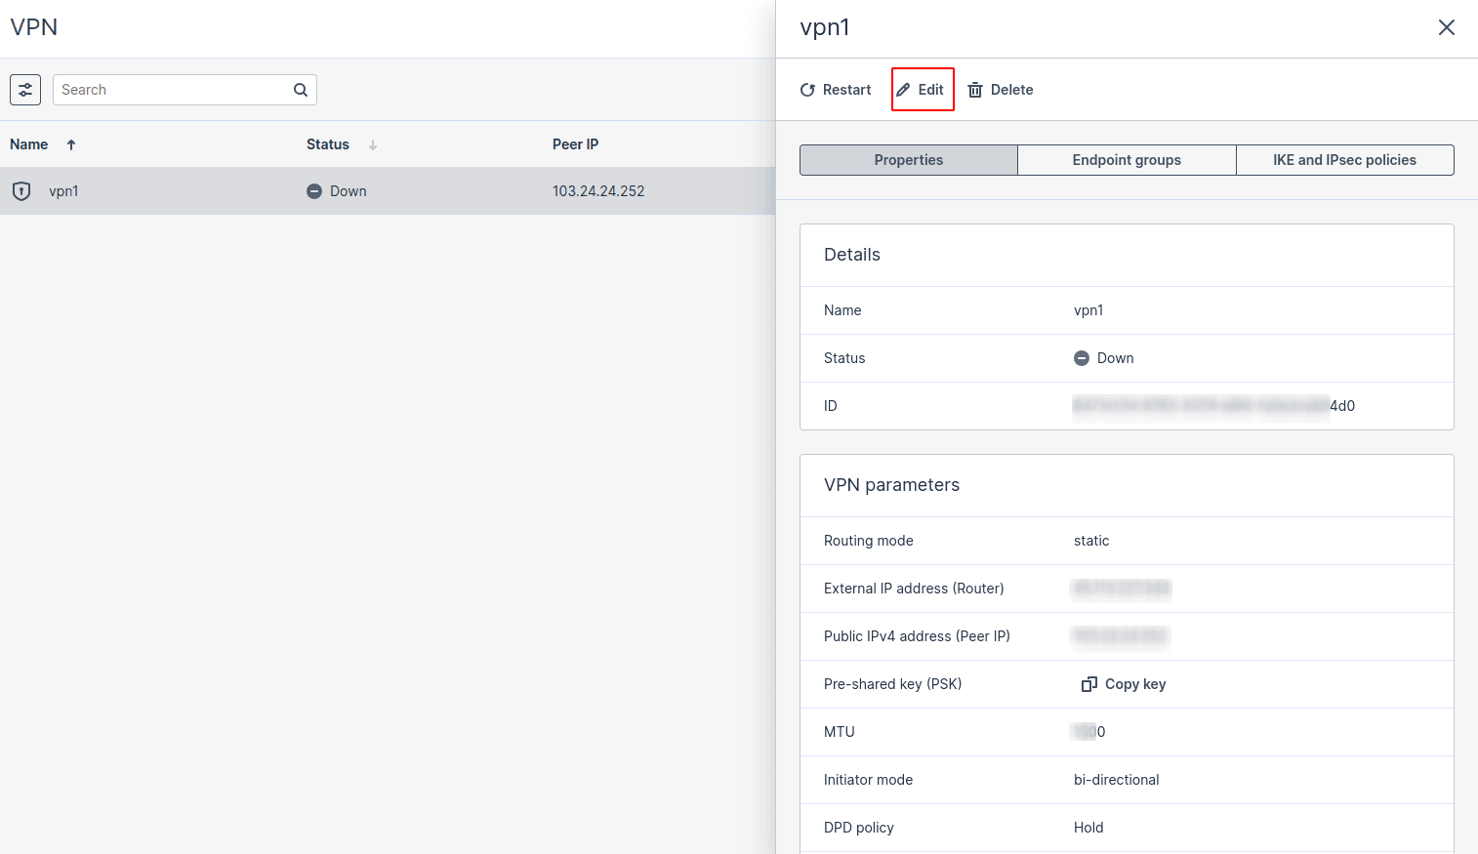
Task: Open the filter settings icon
Action: tap(25, 90)
